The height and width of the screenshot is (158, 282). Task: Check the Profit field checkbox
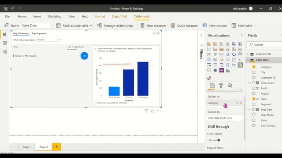[x=254, y=88]
